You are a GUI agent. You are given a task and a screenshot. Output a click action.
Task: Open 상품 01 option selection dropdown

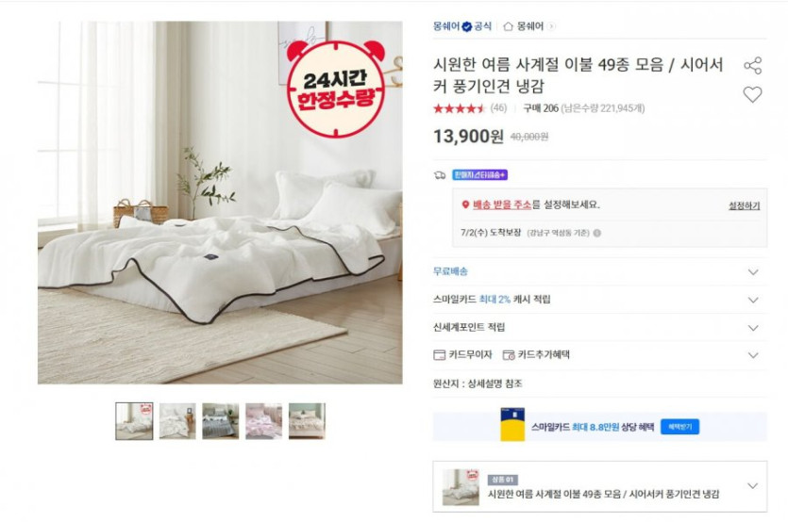coord(599,486)
